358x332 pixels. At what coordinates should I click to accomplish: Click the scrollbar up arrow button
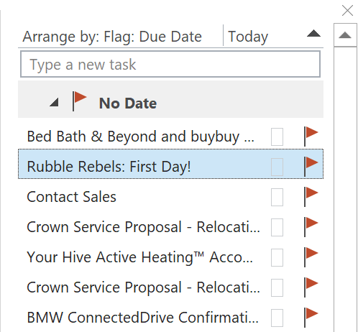[345, 35]
